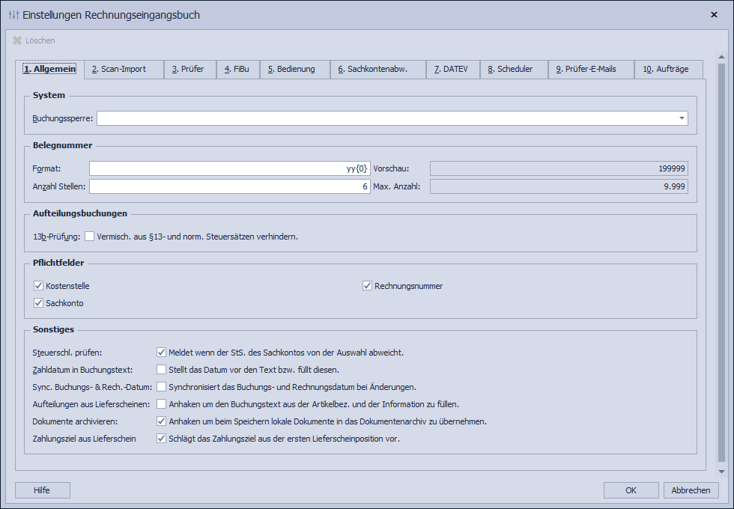Close the Einstellungen Rechnungseingangsbuch dialog
Image resolution: width=734 pixels, height=509 pixels.
click(x=714, y=14)
